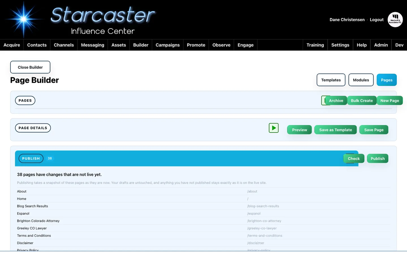Screen dimensions: 407x267
Task: Create a page with New Page
Action: pos(390,101)
